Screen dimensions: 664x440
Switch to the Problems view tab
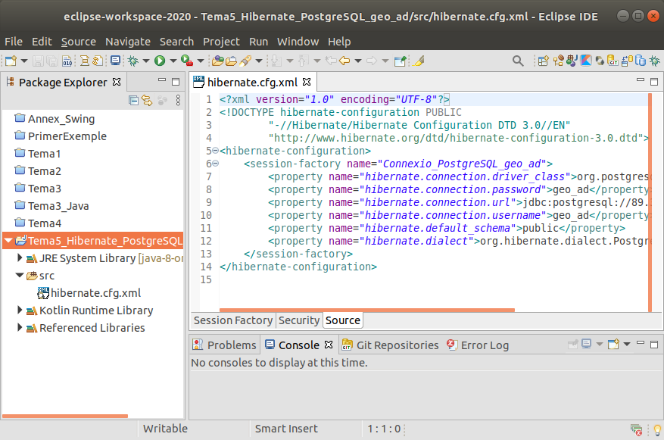(x=224, y=345)
